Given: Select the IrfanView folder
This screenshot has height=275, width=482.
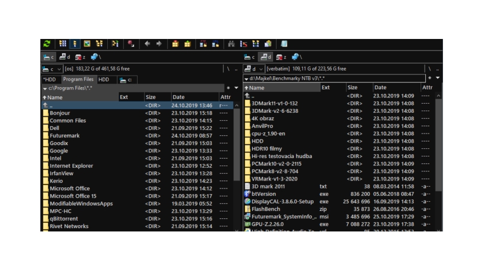Looking at the screenshot, I should (137, 174).
